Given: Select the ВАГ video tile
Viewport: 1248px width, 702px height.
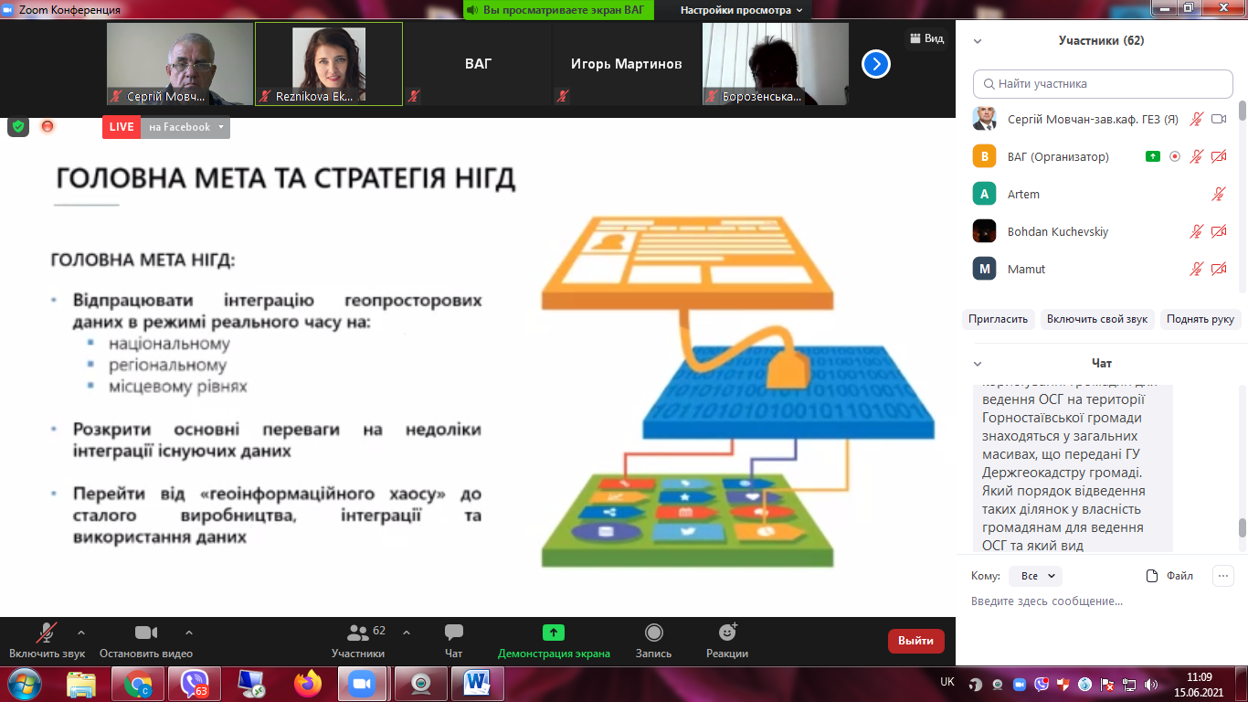Looking at the screenshot, I should point(478,64).
